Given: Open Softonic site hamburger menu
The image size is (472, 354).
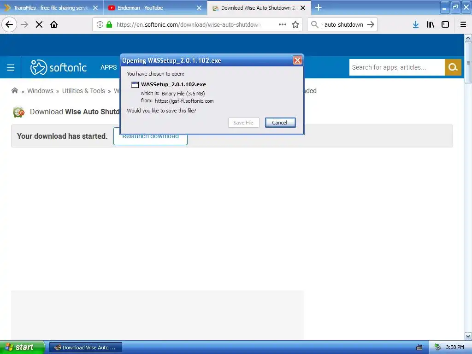Looking at the screenshot, I should click(11, 67).
